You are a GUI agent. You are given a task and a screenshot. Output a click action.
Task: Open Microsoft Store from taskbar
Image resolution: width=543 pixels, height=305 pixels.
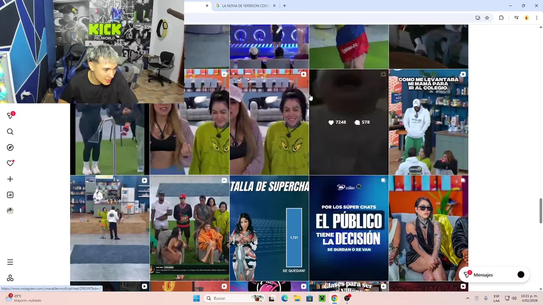[x=310, y=298]
